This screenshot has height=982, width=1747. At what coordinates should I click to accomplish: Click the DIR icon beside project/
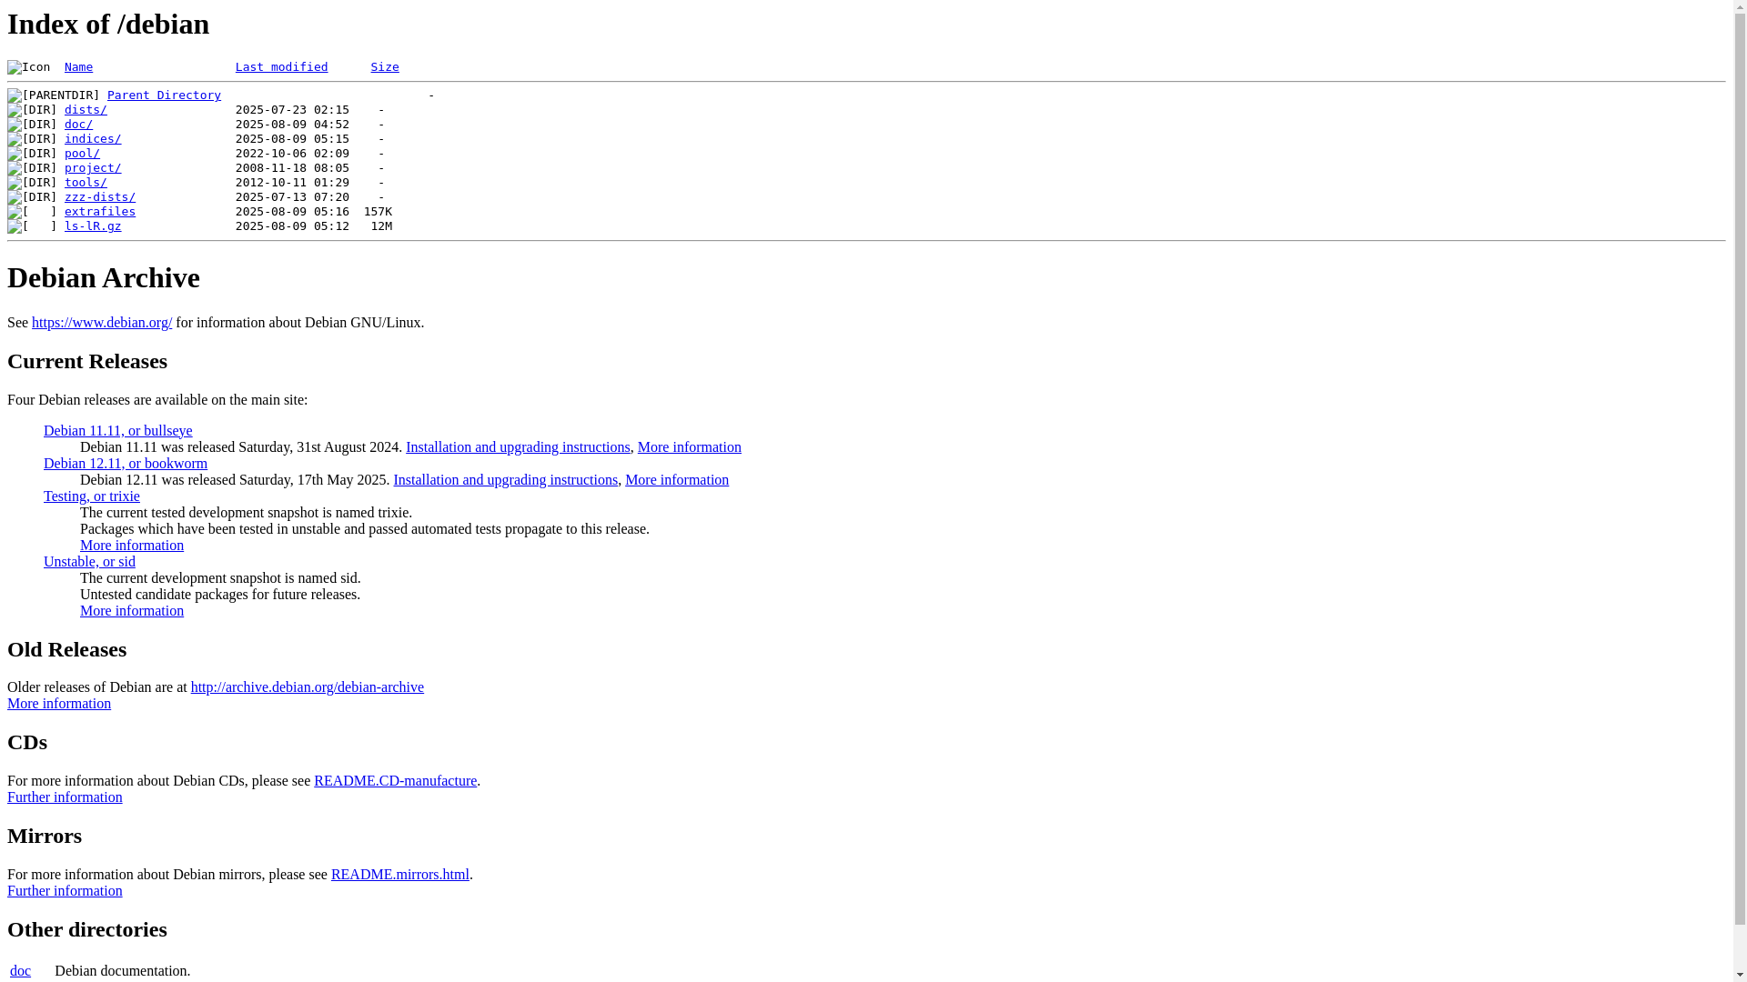coord(32,168)
